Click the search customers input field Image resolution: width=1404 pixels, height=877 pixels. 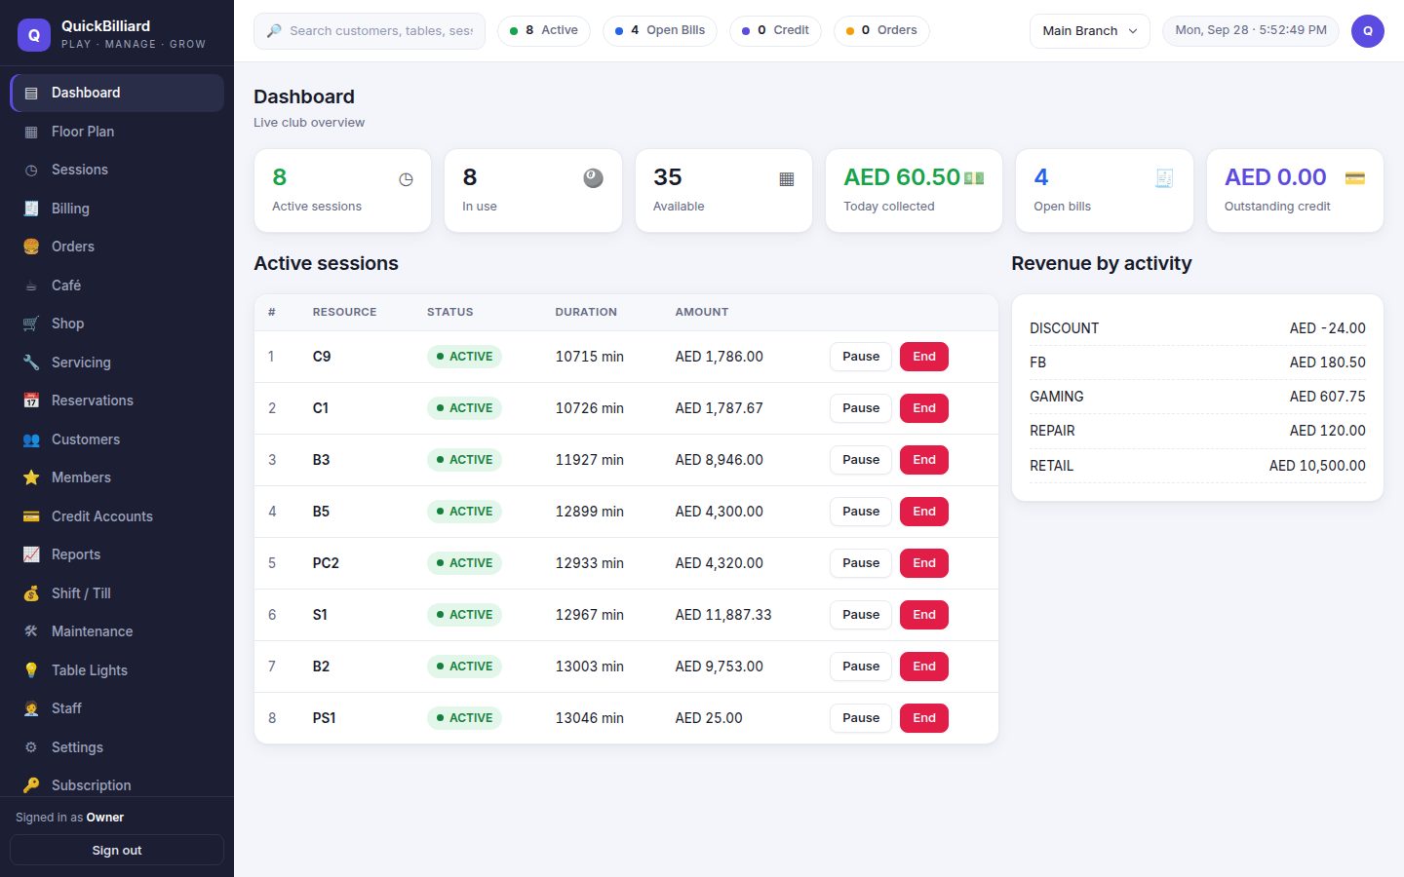point(370,31)
